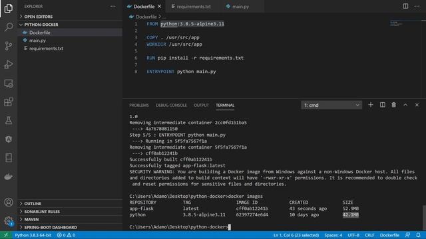Screen dimensions: 426x239
Task: Open the Remote Explorer icon
Action: [9, 84]
